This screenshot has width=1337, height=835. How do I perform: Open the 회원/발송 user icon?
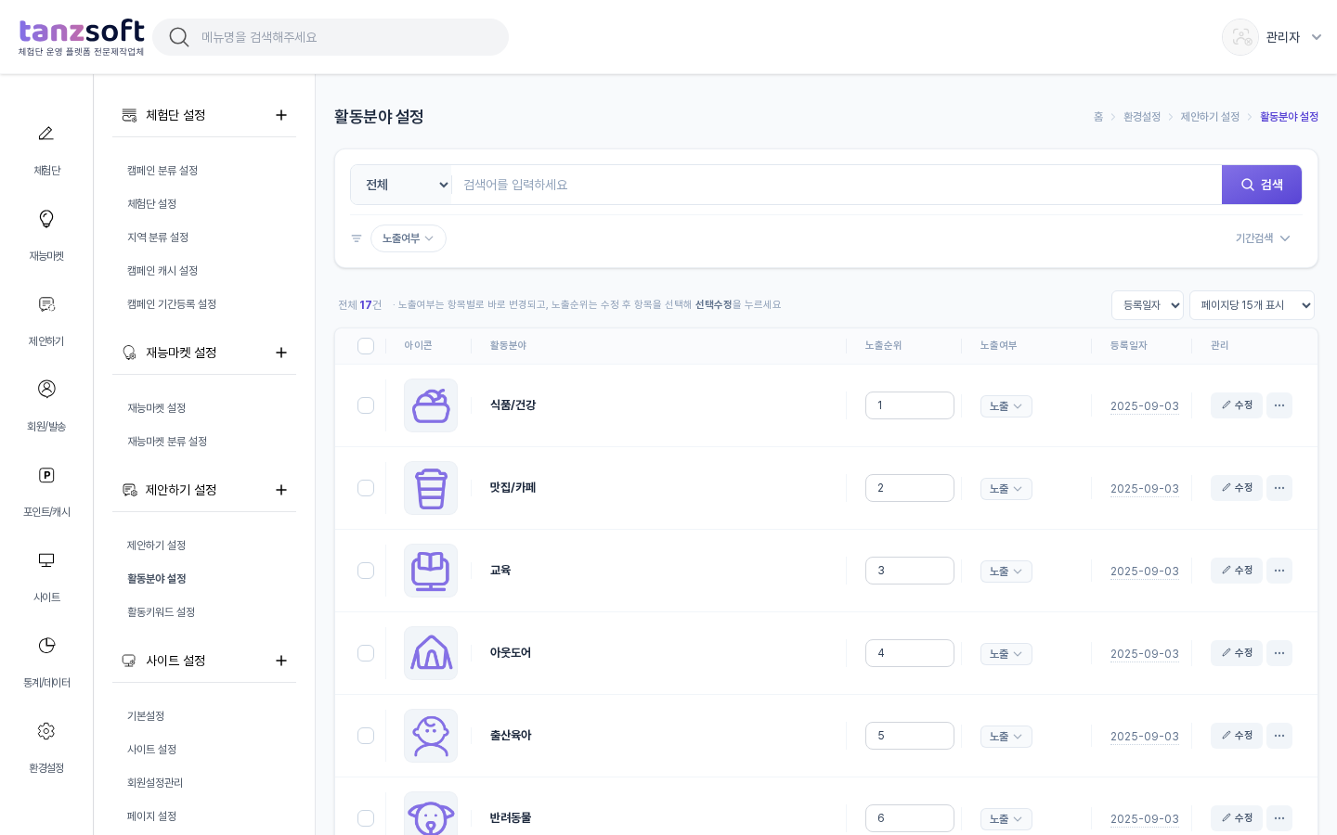click(46, 389)
